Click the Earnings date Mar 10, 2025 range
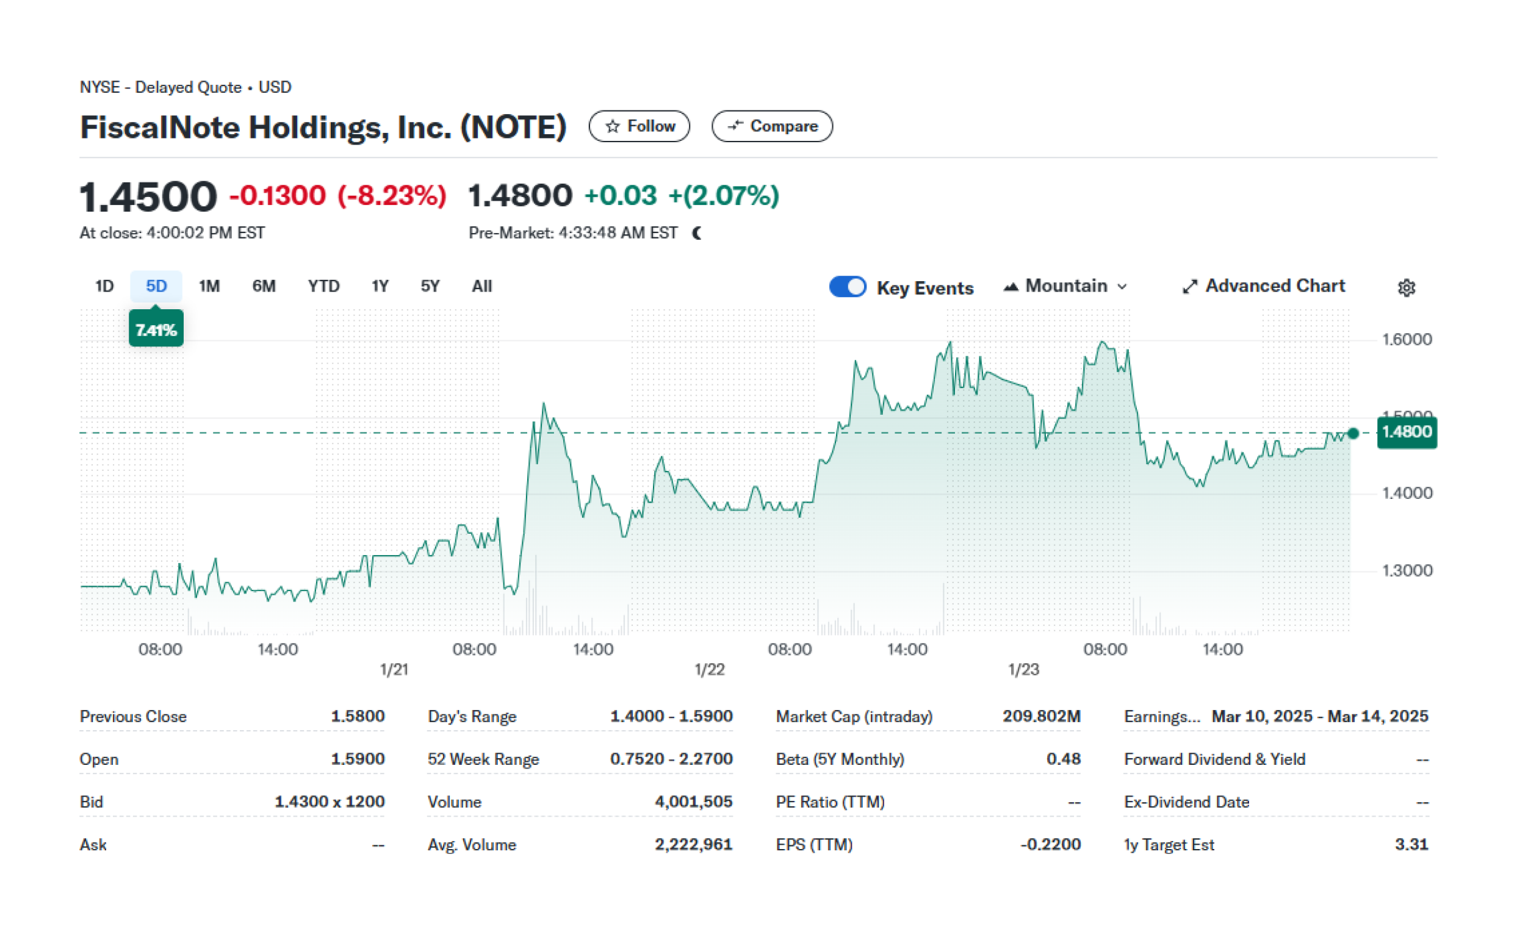This screenshot has width=1517, height=932. (1320, 716)
